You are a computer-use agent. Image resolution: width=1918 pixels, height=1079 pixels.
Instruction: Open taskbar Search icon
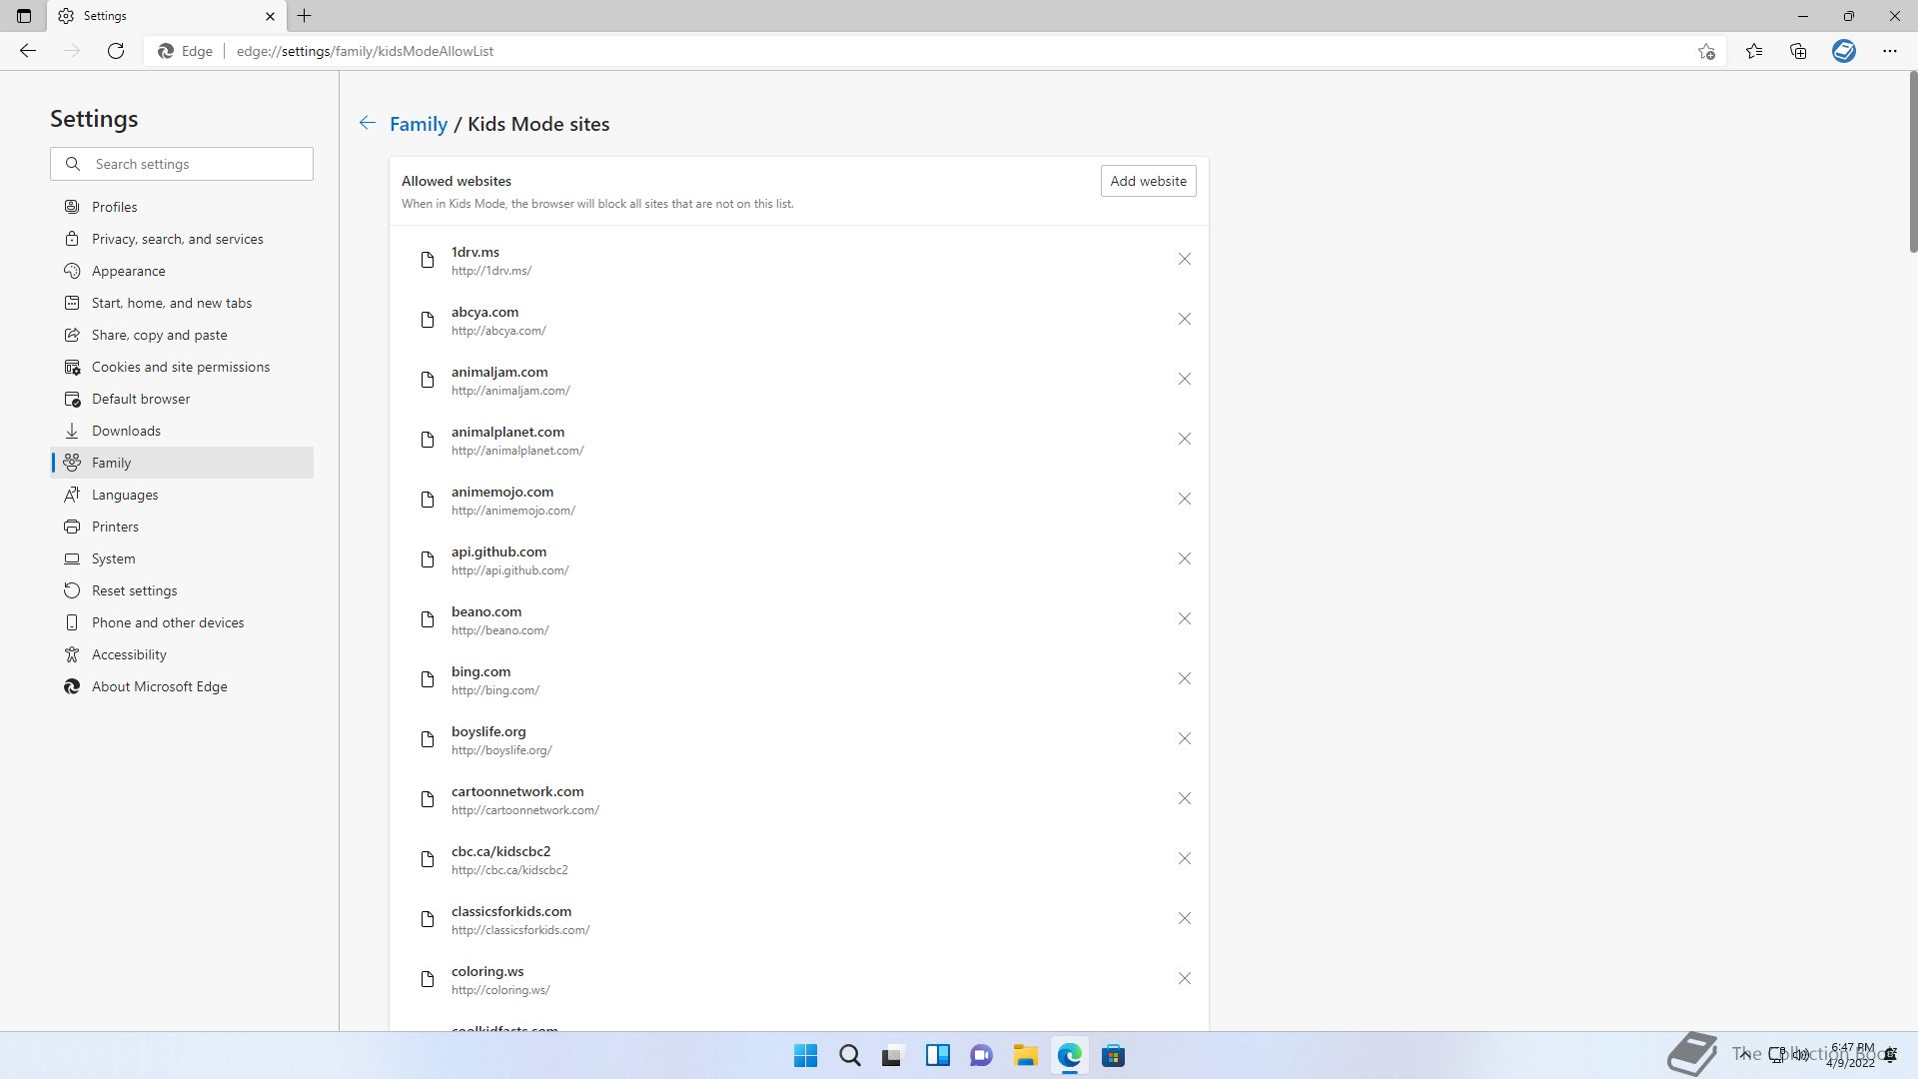tap(850, 1056)
